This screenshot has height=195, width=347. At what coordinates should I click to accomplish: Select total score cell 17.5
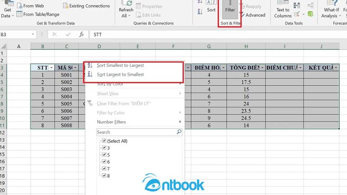pos(246,82)
